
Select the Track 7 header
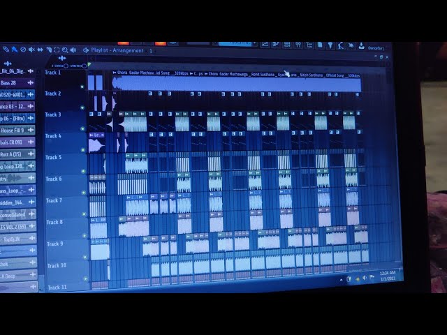click(x=67, y=207)
